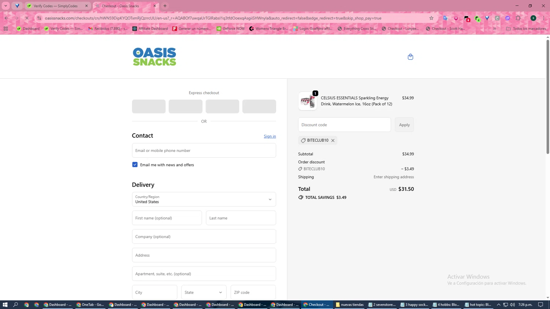The width and height of the screenshot is (550, 309).
Task: Open the profile avatar in toolbar
Action: click(x=533, y=18)
